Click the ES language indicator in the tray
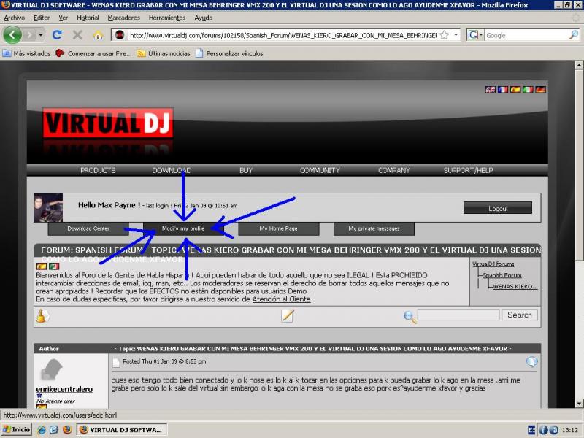The height and width of the screenshot is (438, 584). click(531, 430)
